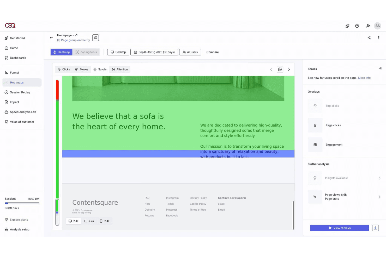Open the More info link

pyautogui.click(x=364, y=78)
